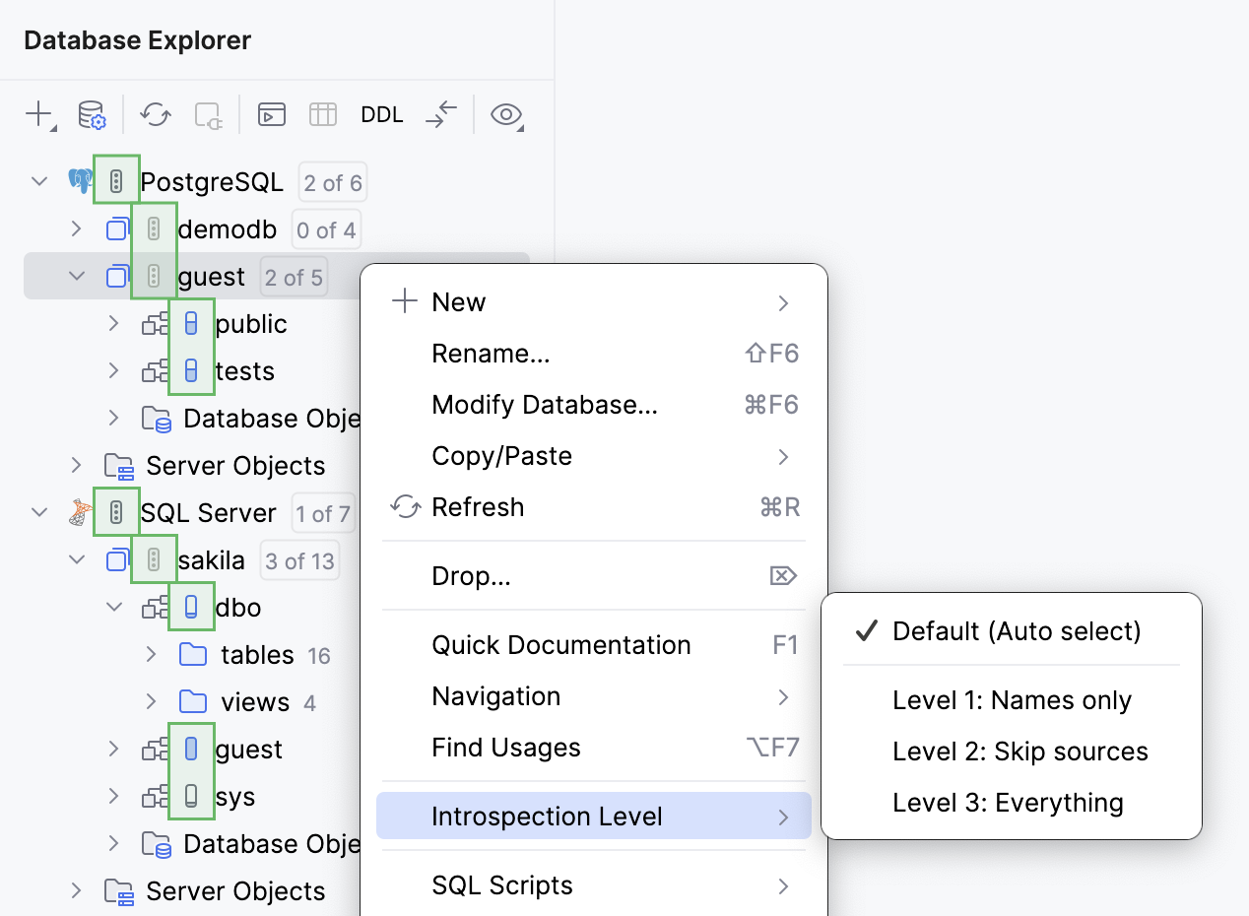The image size is (1249, 916).
Task: Collapse the PostgreSQL data source node
Action: pyautogui.click(x=37, y=181)
